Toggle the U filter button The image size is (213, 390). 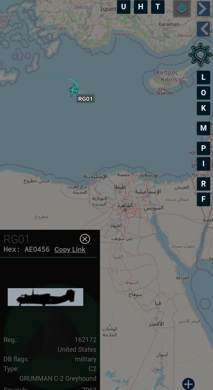(124, 7)
